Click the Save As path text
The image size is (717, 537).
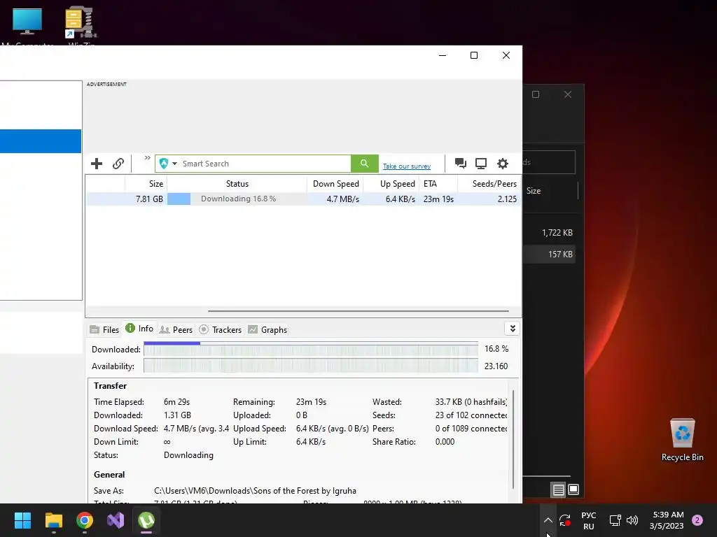[255, 491]
